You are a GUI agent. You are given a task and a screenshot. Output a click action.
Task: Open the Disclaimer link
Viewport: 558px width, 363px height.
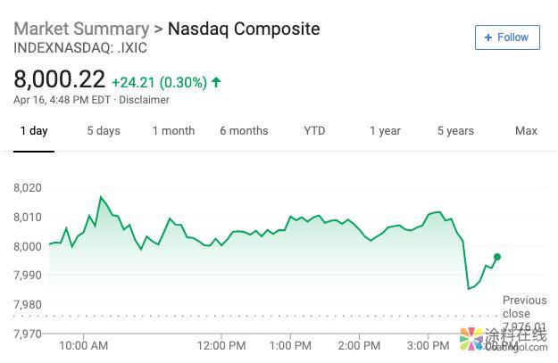pos(144,100)
